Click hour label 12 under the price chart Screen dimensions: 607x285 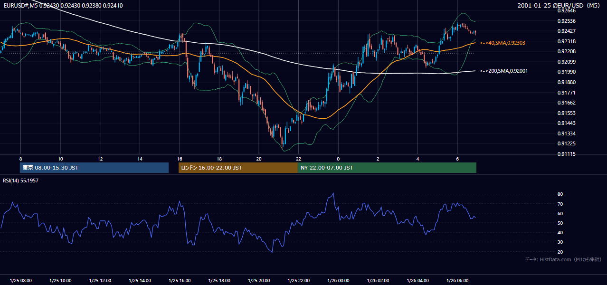[x=100, y=159]
